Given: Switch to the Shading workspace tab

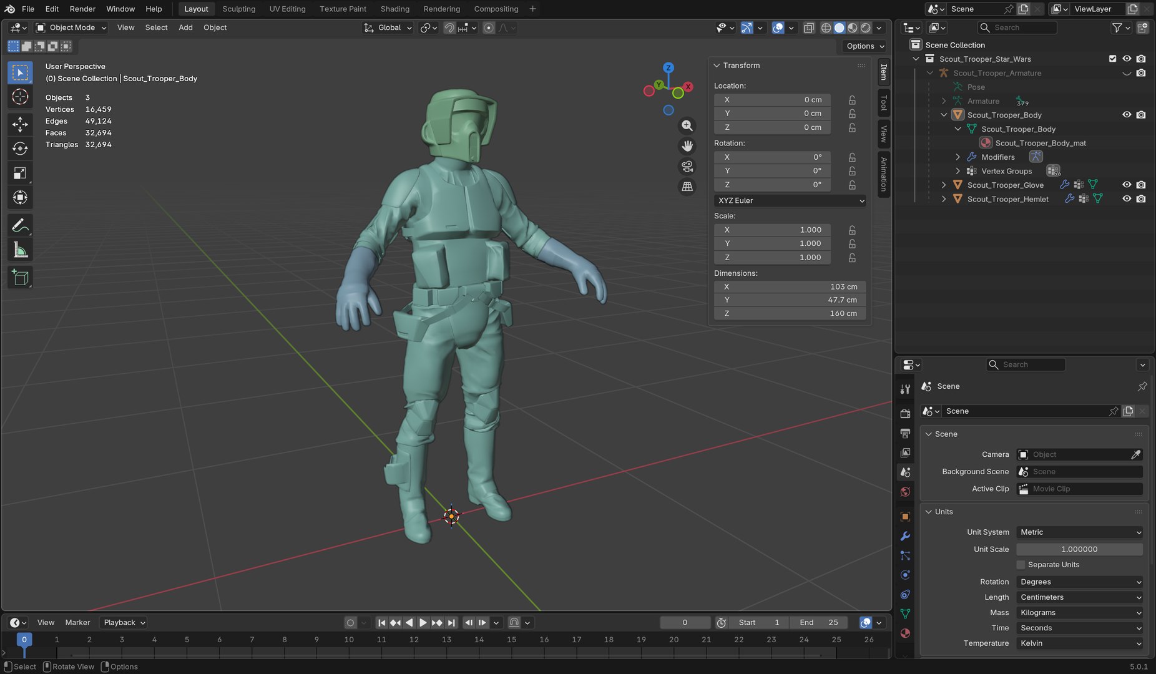Looking at the screenshot, I should 395,9.
